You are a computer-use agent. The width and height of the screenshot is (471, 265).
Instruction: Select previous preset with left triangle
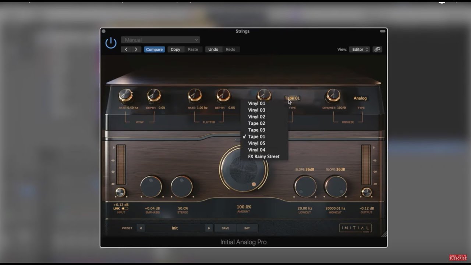[x=141, y=228]
